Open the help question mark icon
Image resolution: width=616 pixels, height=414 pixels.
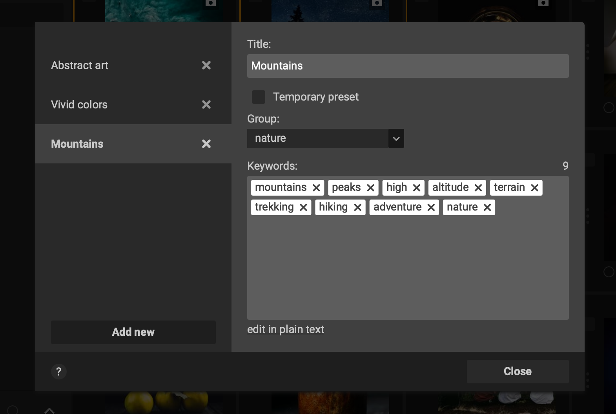pyautogui.click(x=59, y=372)
